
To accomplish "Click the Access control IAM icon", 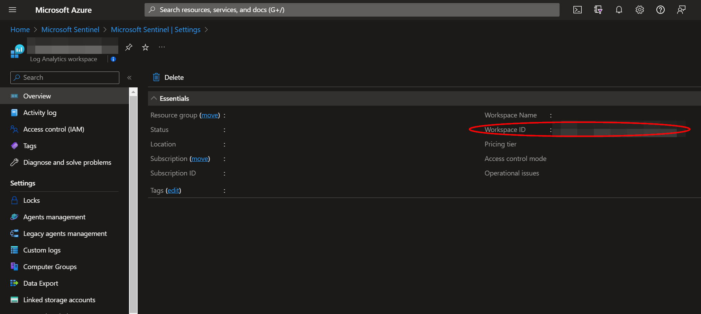I will pos(14,129).
